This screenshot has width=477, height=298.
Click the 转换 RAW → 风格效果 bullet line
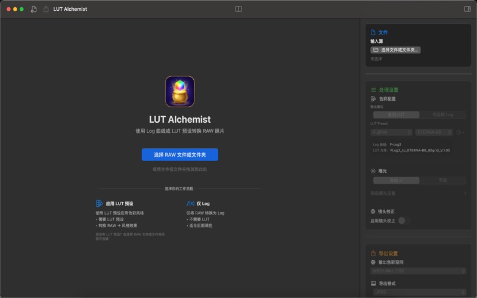click(116, 226)
